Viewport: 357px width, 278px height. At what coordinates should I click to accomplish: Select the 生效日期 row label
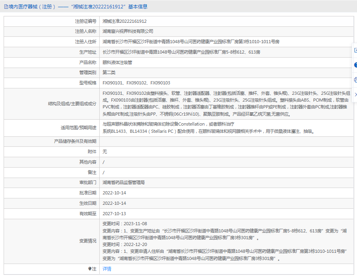tap(88, 203)
